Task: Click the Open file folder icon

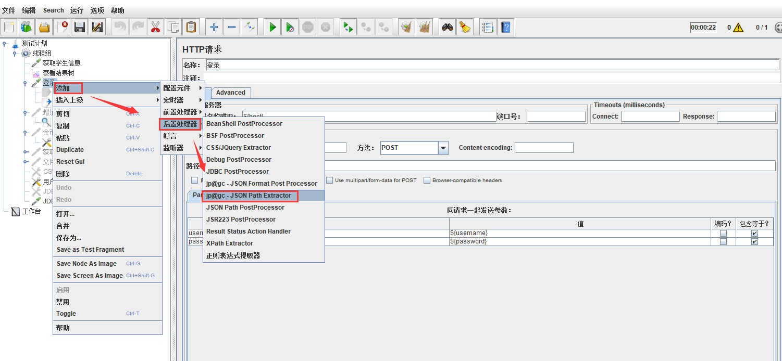Action: (x=44, y=27)
